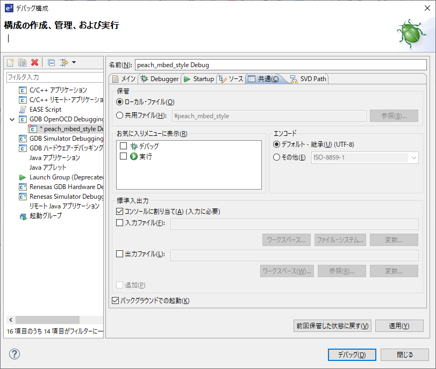Select C/C++ アプリケーション configuration type
Screen dimensions: 436x369
click(x=58, y=90)
